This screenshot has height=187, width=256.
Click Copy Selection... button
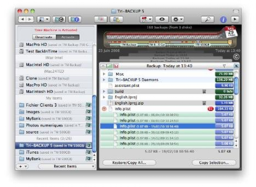[x=214, y=162]
